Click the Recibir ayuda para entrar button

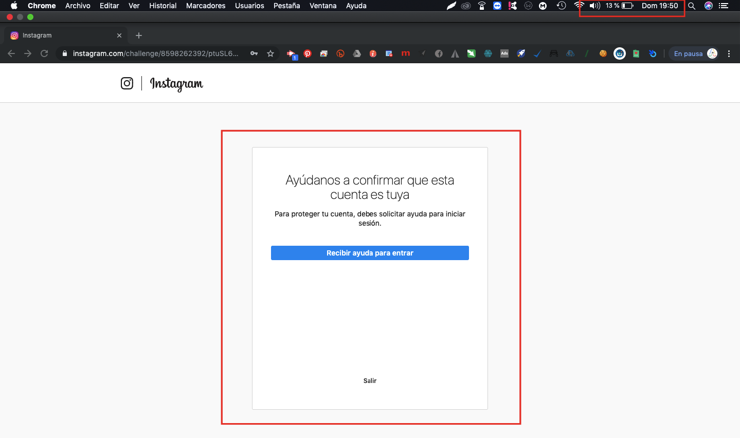370,253
